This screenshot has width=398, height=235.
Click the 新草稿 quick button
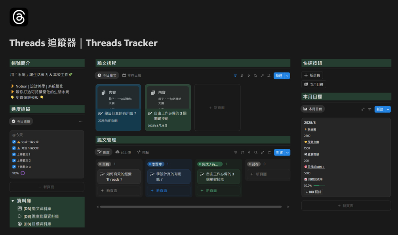[x=312, y=75]
